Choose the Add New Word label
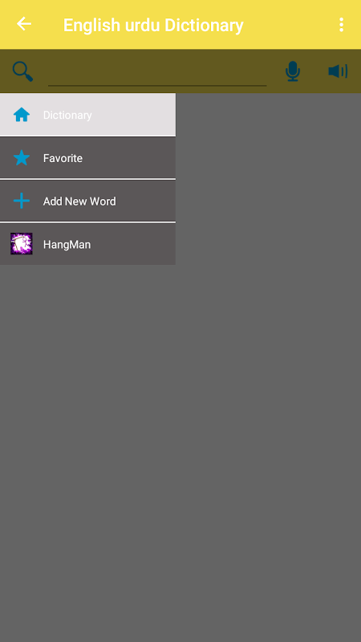This screenshot has width=361, height=642. (x=79, y=201)
